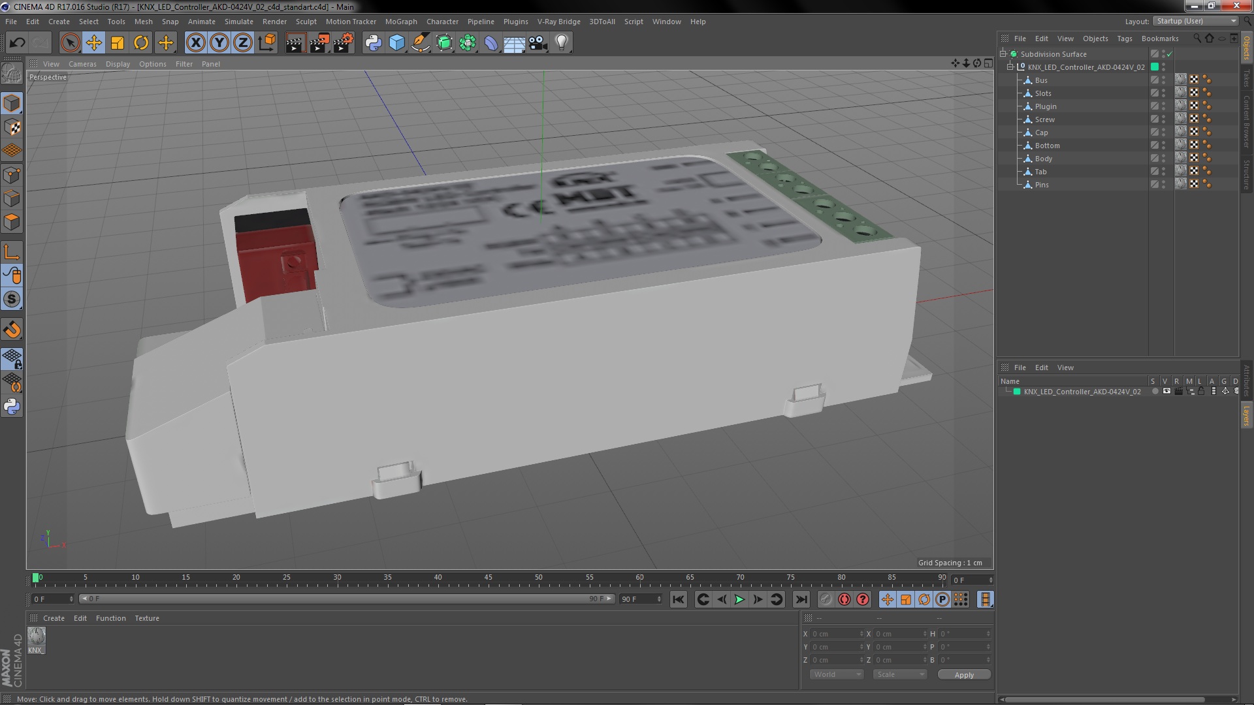Toggle Snap S icon in sidebar
Image resolution: width=1254 pixels, height=705 pixels.
tap(12, 299)
